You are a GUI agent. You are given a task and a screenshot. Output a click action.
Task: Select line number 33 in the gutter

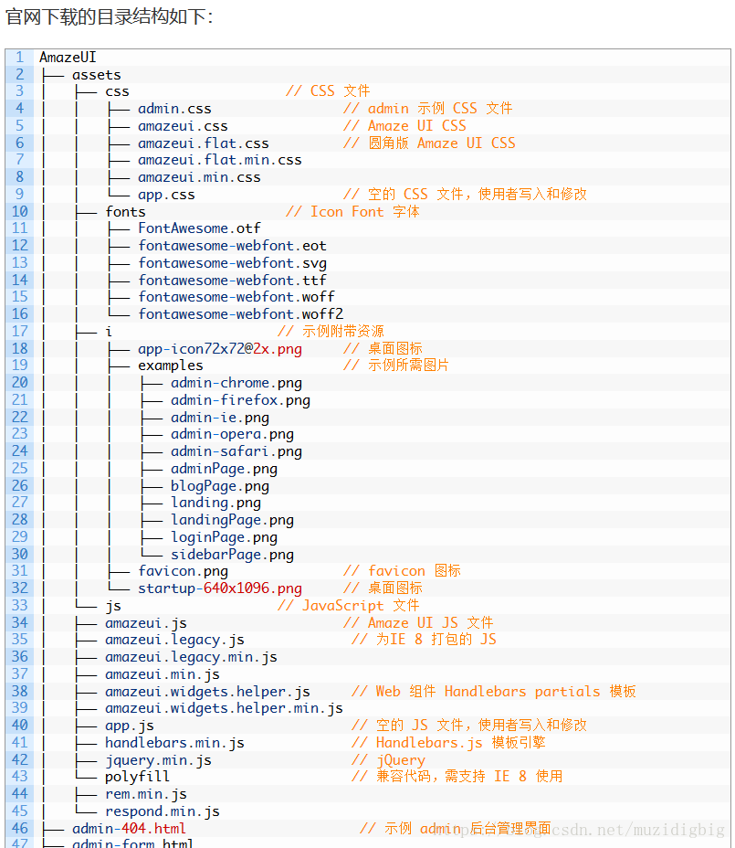[x=20, y=606]
